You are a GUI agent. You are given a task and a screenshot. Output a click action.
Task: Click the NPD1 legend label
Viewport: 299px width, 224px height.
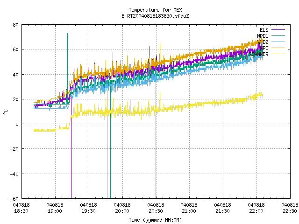[x=263, y=36]
